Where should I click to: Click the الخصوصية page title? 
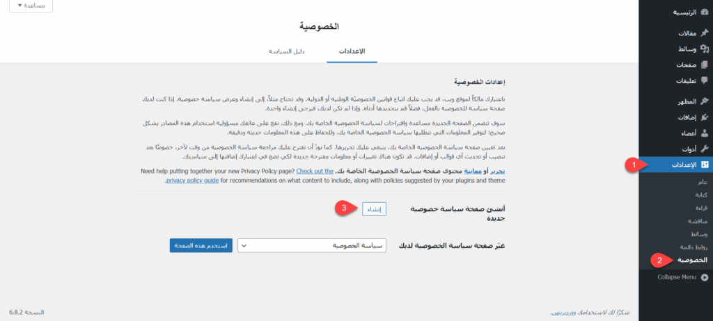pyautogui.click(x=320, y=26)
